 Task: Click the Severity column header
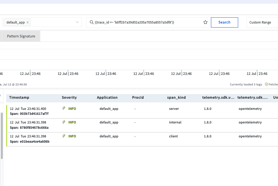pyautogui.click(x=69, y=97)
